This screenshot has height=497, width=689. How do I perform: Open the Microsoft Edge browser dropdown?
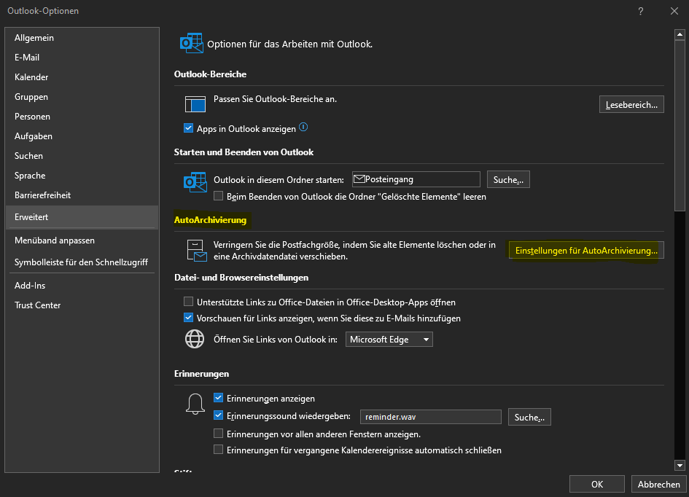(x=389, y=340)
